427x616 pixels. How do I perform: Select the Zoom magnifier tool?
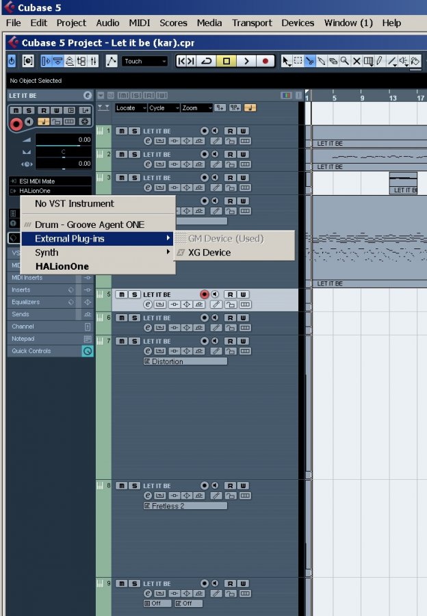(345, 61)
